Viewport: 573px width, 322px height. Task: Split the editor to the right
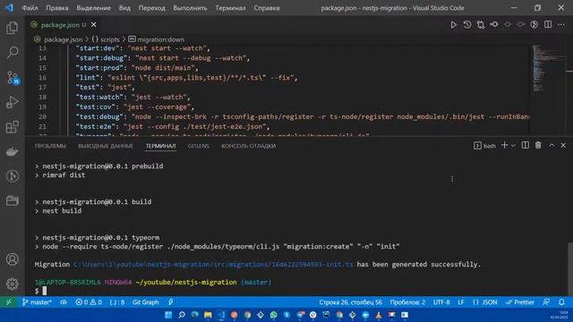click(548, 24)
